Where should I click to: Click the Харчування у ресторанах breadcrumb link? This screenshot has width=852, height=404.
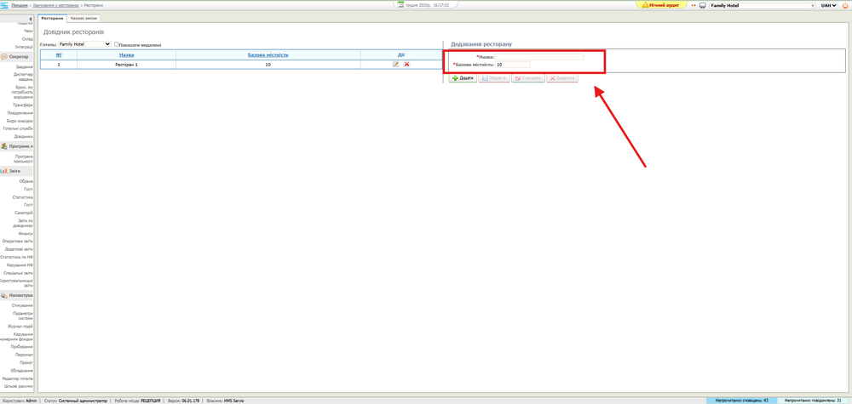[55, 5]
